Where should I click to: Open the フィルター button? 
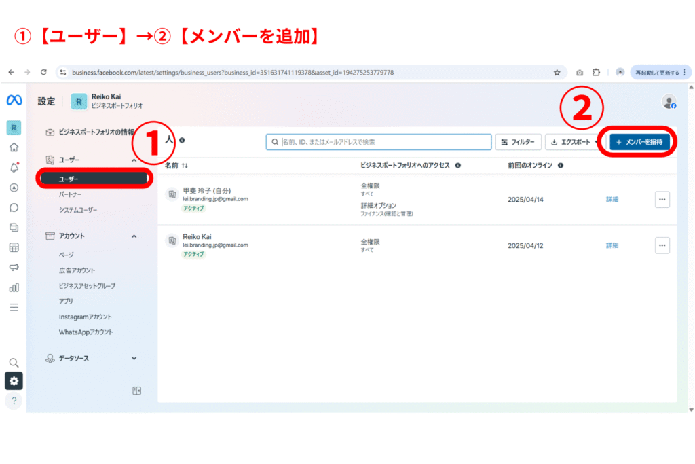(519, 142)
